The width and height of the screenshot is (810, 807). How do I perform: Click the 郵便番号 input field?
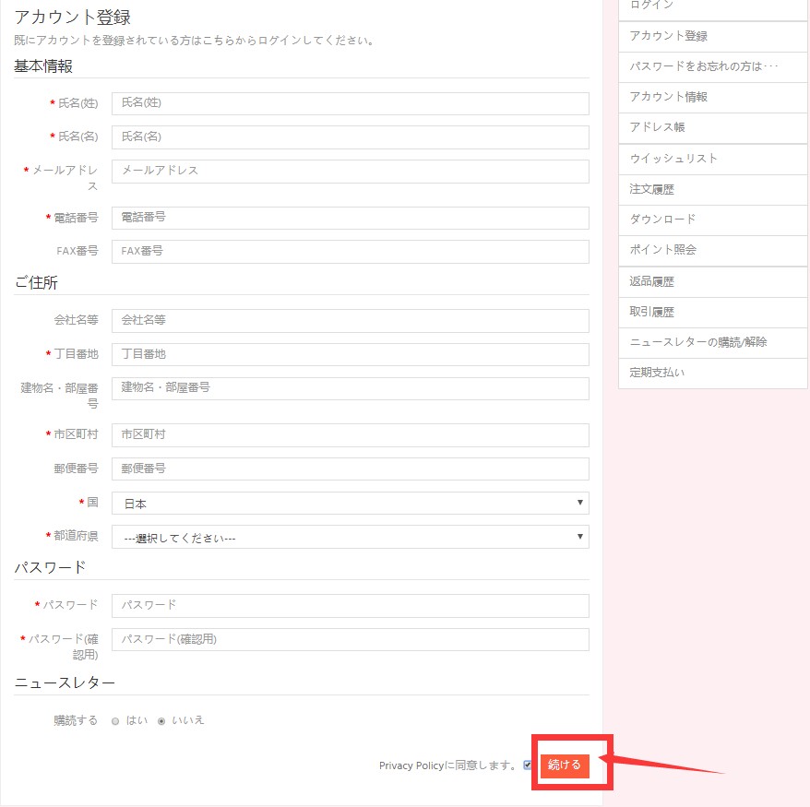pos(351,469)
